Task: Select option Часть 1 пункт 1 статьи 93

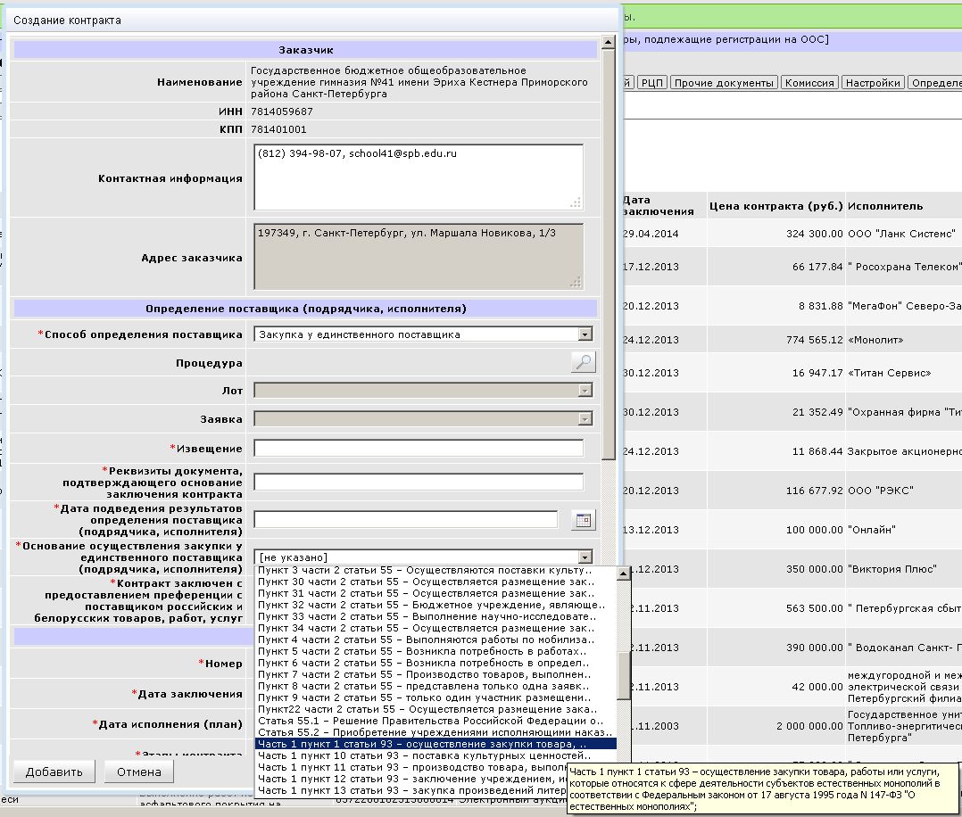Action: click(x=423, y=743)
